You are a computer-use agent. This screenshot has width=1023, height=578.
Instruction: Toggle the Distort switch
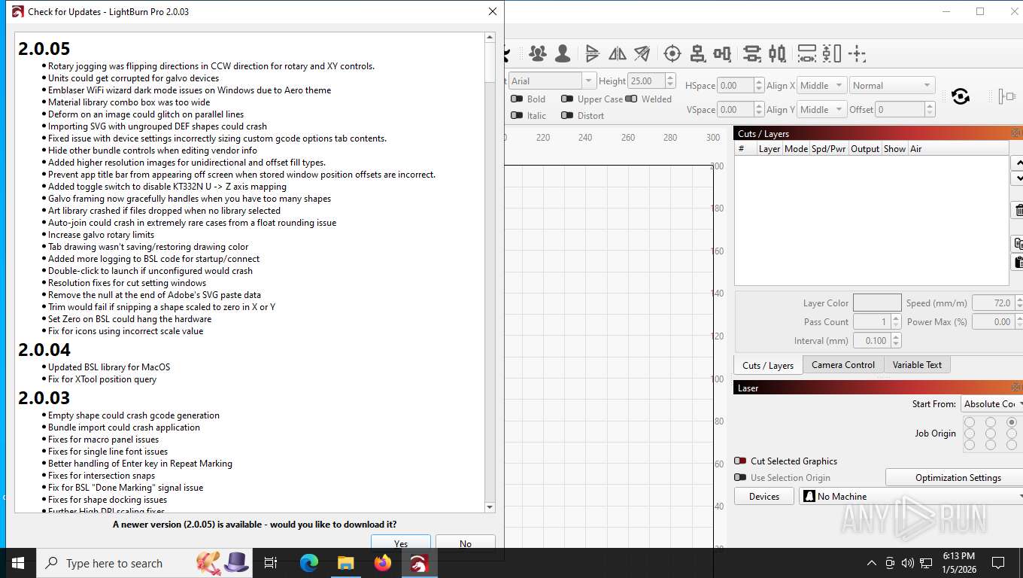[567, 115]
